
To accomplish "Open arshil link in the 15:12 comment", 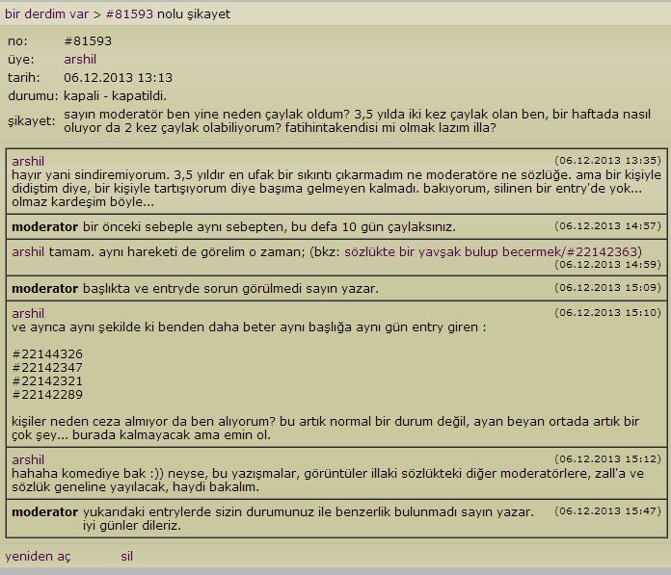I will 28,459.
